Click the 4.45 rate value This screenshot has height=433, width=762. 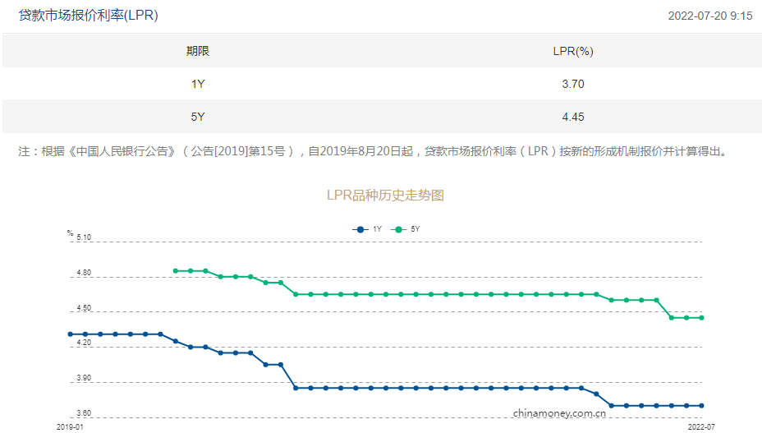[x=573, y=117]
